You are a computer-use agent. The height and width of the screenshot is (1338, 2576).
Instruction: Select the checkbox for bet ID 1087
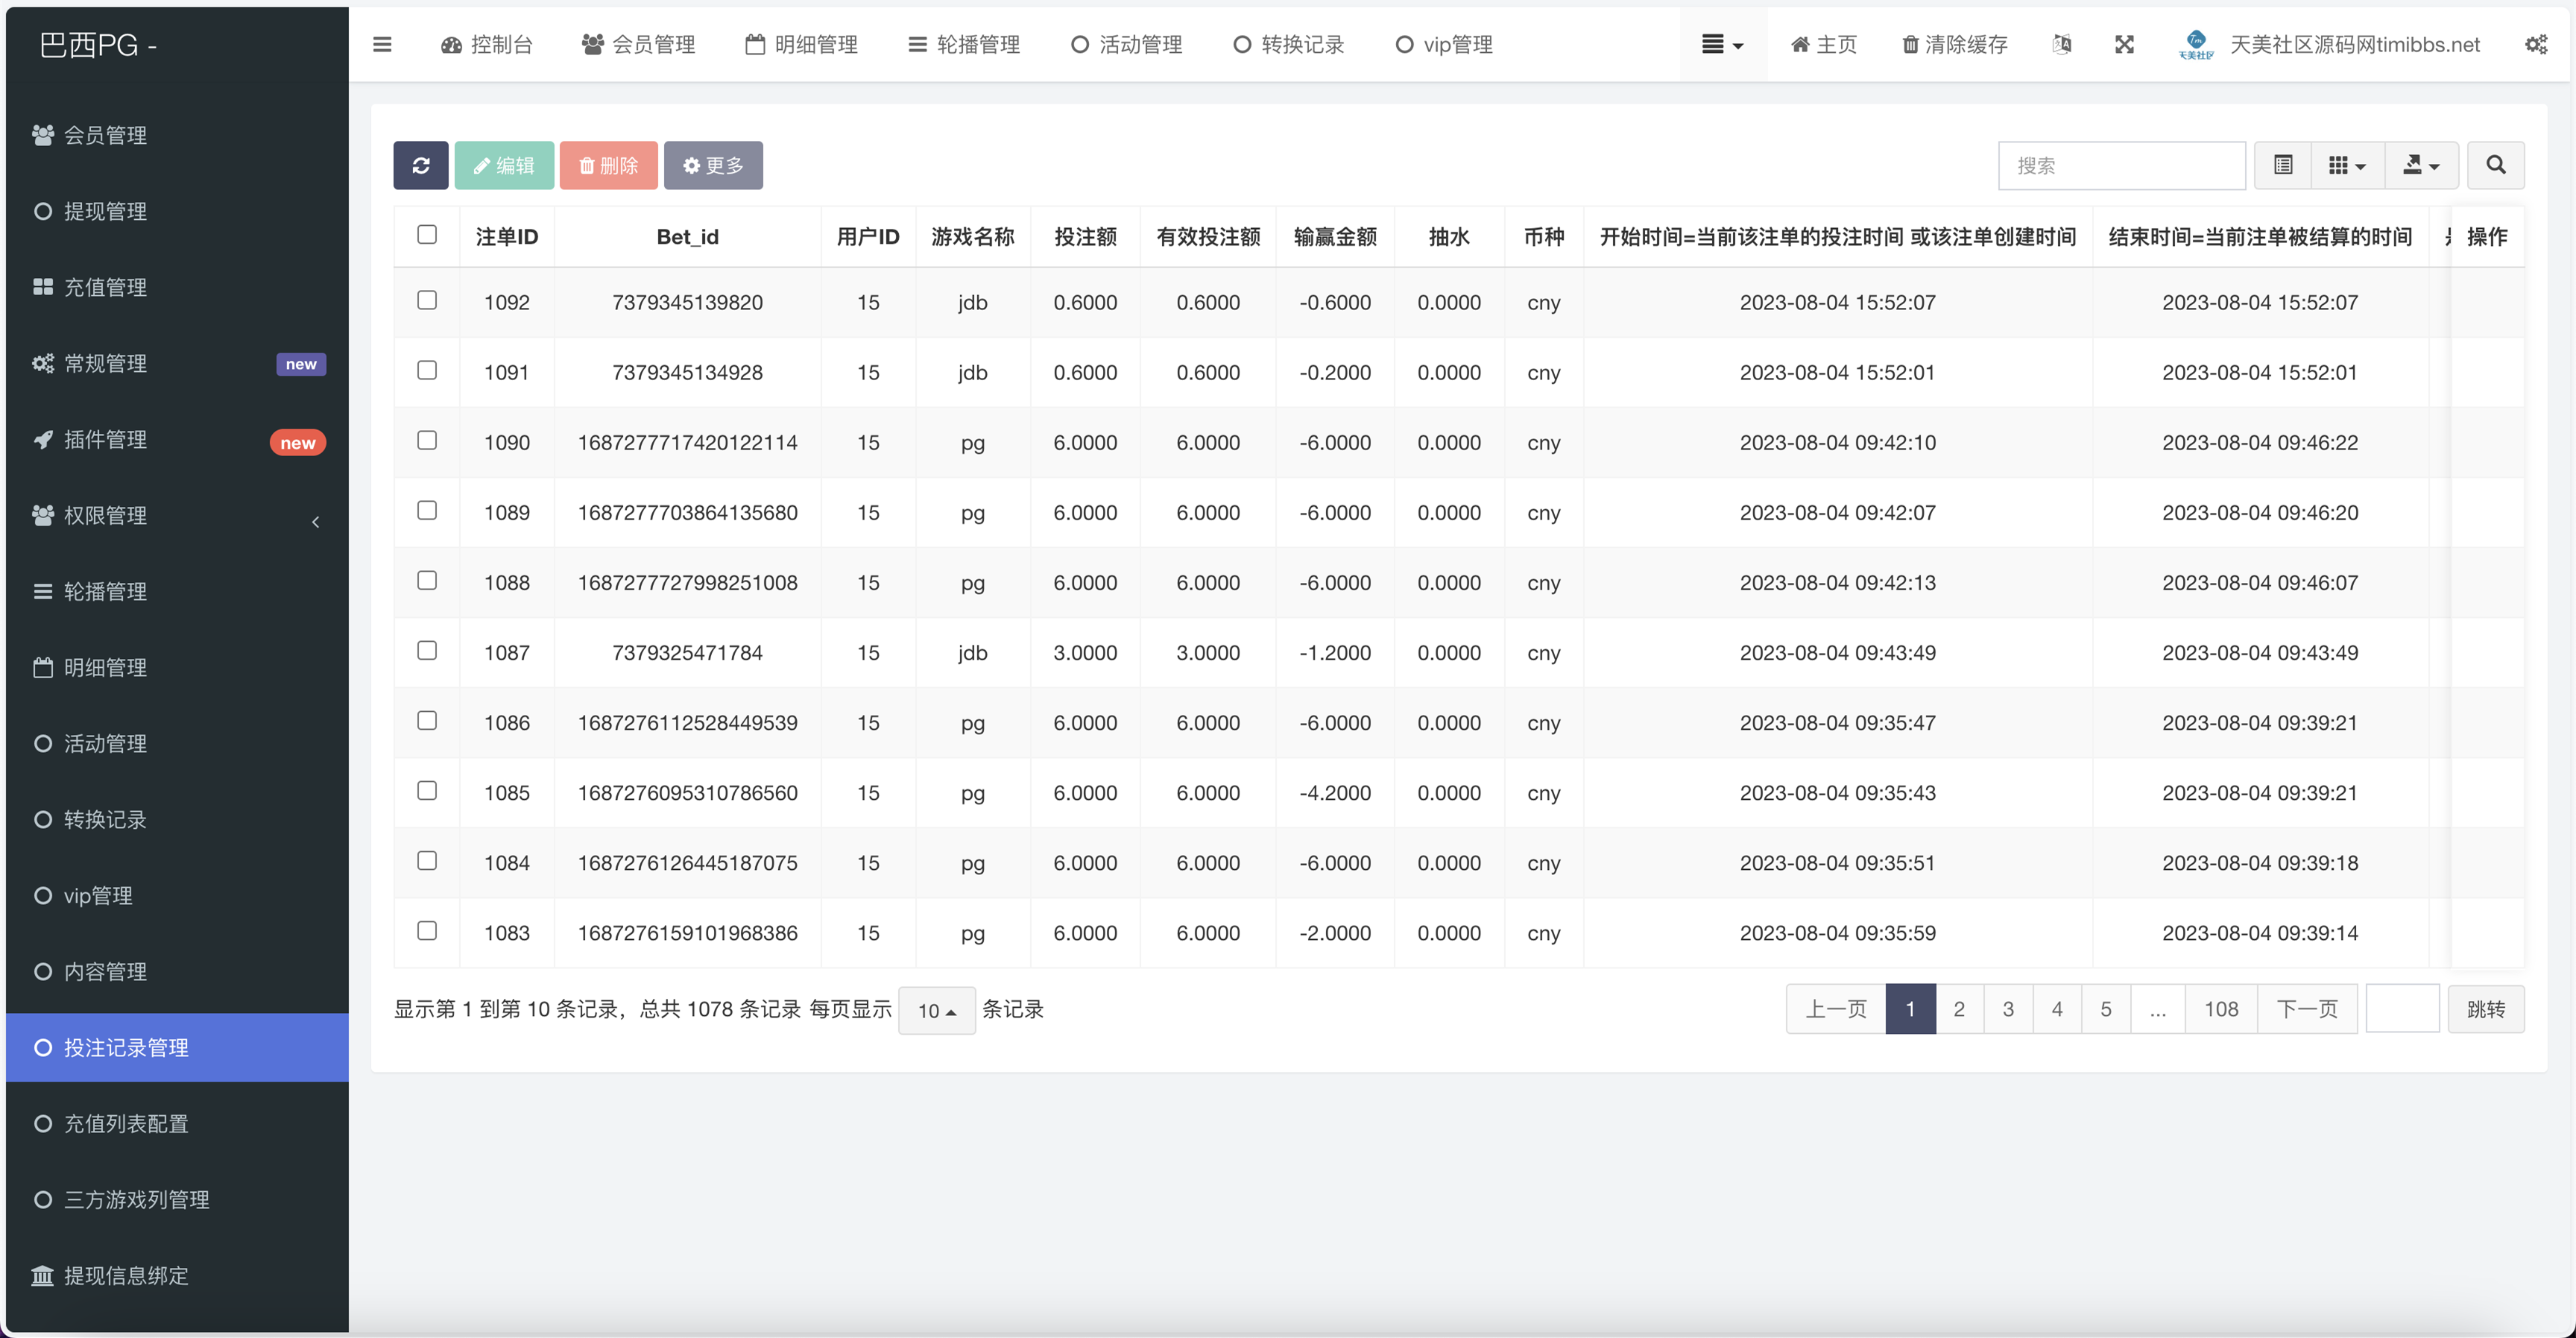(x=427, y=650)
